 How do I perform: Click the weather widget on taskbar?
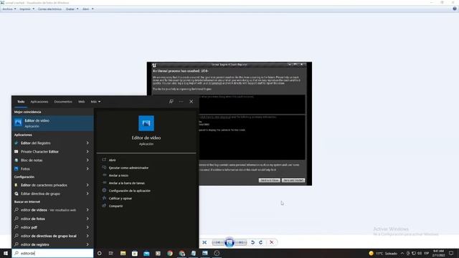click(383, 253)
